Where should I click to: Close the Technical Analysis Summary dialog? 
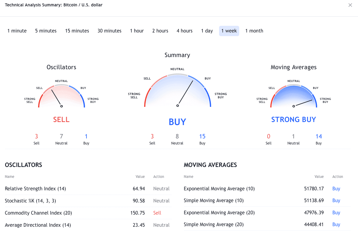click(350, 5)
